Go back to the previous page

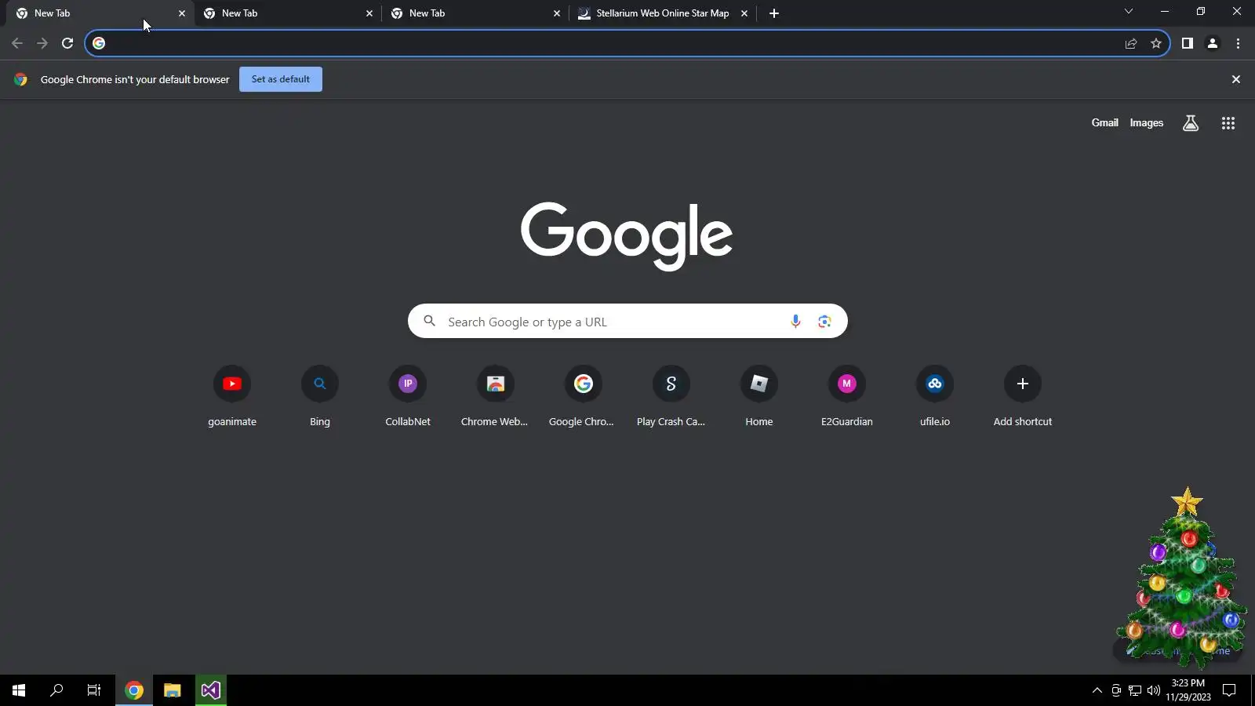pyautogui.click(x=17, y=43)
